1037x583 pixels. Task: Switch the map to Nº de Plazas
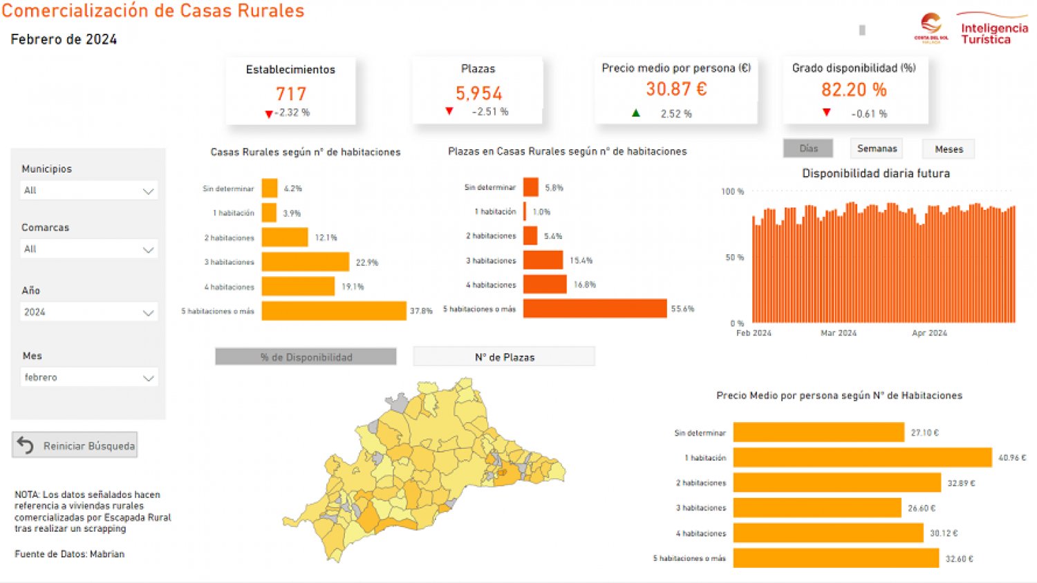pos(504,356)
